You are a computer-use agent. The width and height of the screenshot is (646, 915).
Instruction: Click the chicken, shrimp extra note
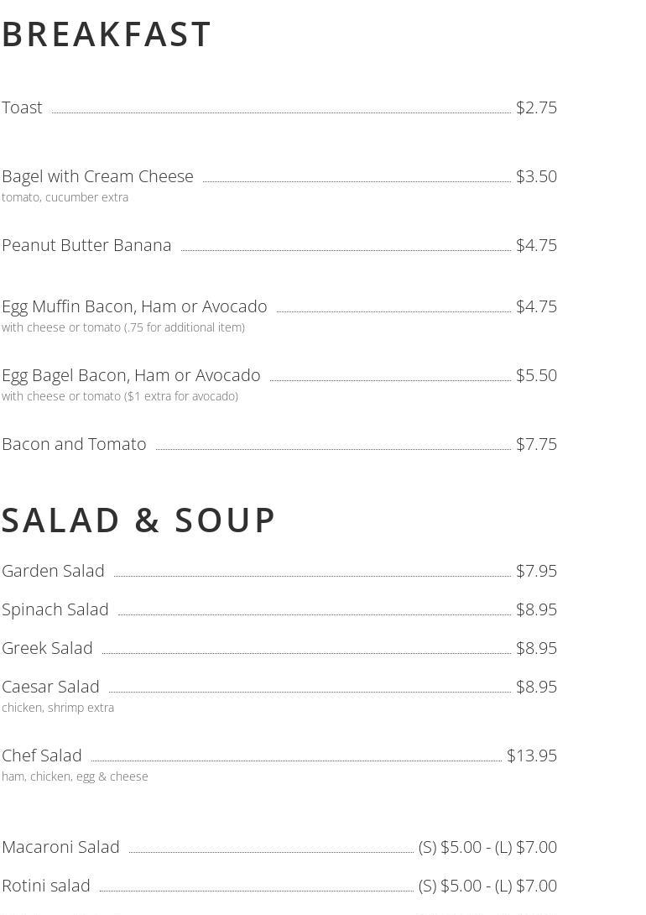58,708
